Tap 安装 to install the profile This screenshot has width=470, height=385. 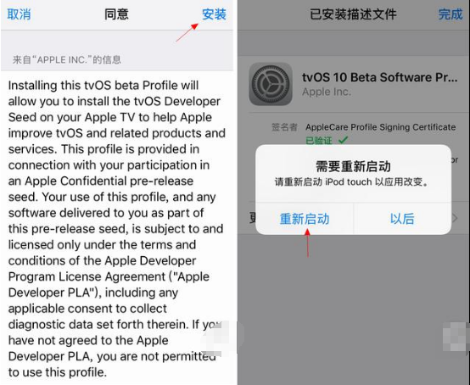214,14
